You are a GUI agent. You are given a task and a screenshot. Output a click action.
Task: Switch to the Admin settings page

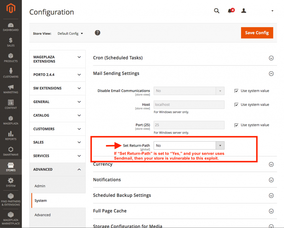coord(40,186)
